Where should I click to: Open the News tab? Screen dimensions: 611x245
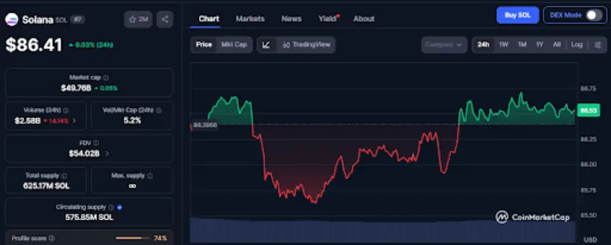point(292,19)
